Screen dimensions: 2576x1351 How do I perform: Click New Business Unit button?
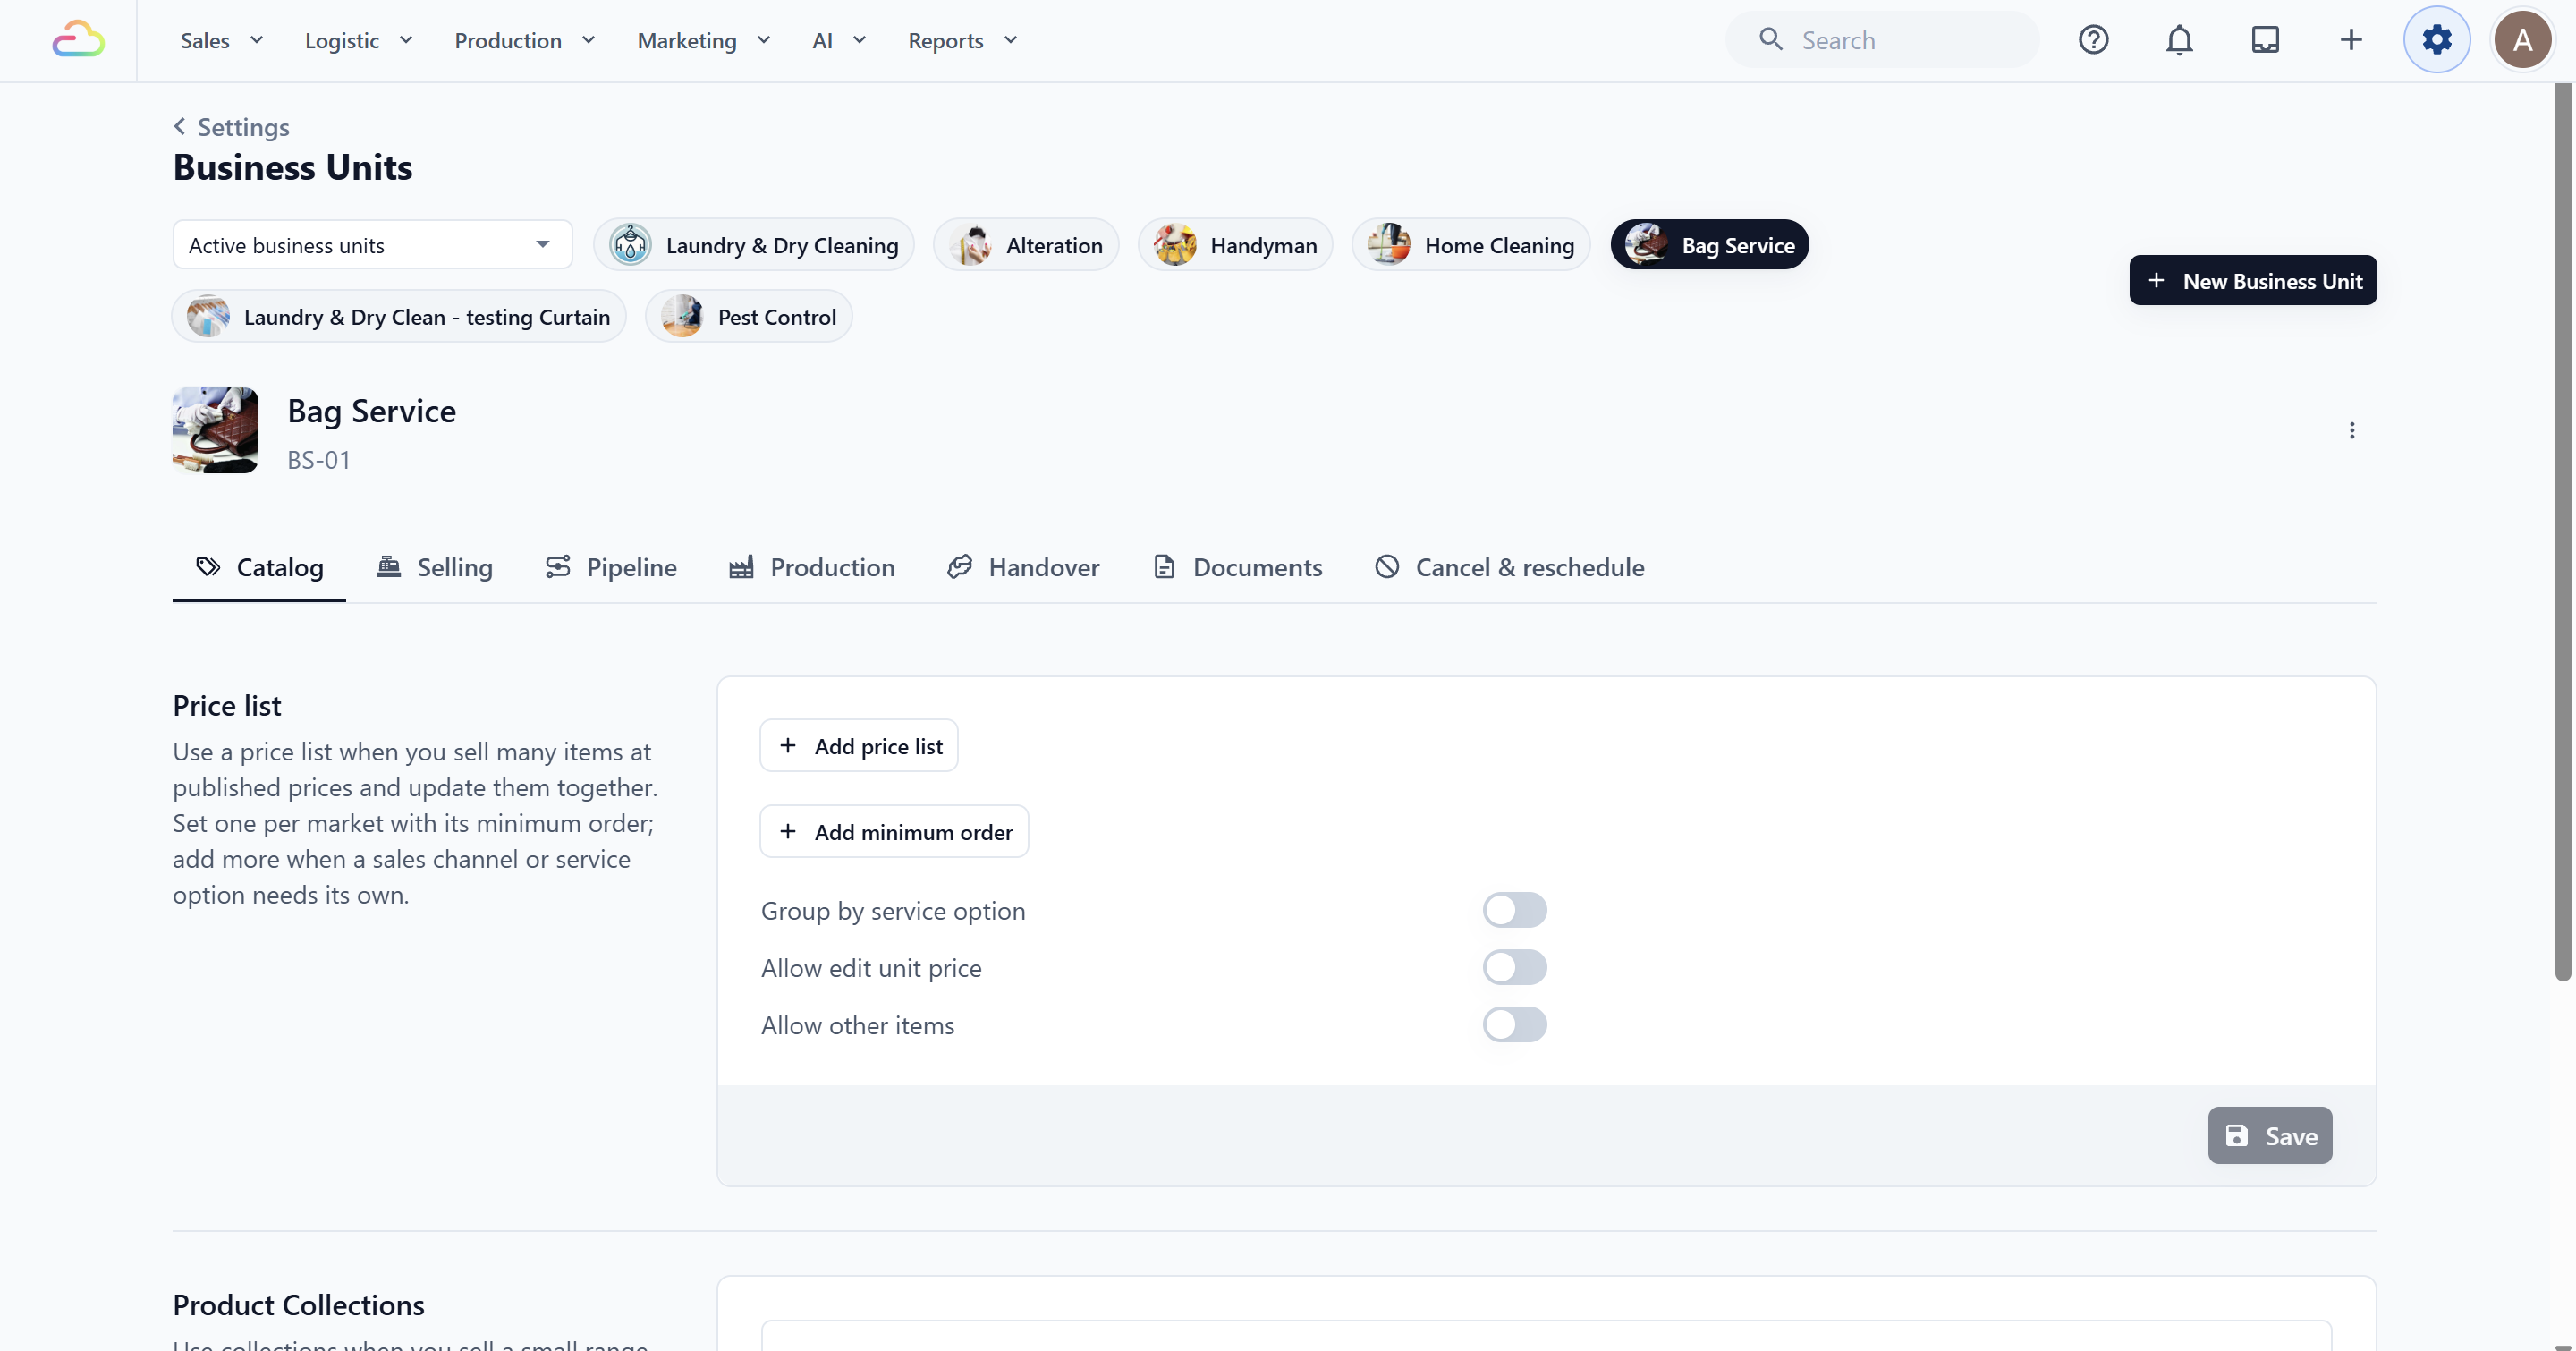2253,281
